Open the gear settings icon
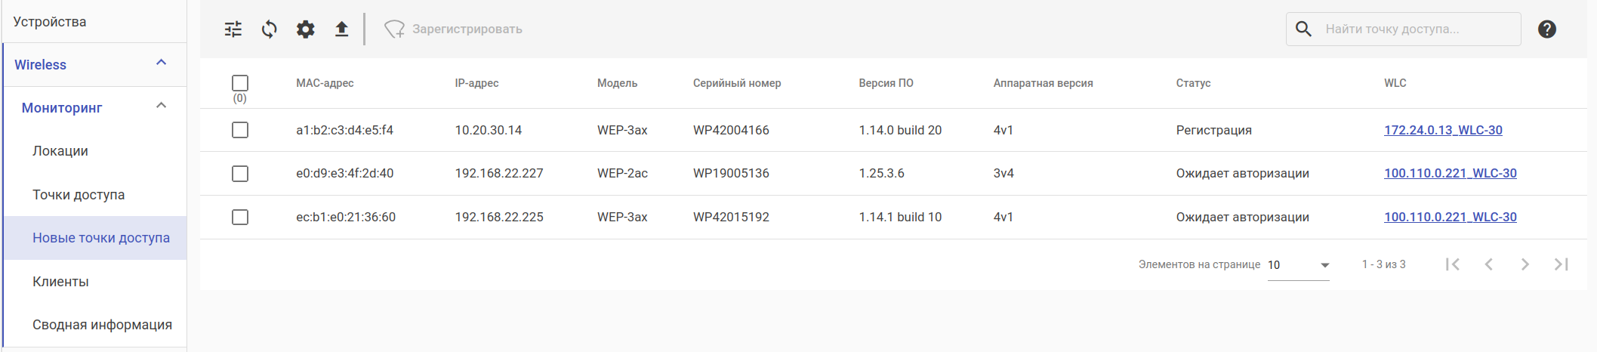This screenshot has height=352, width=1597. click(305, 29)
